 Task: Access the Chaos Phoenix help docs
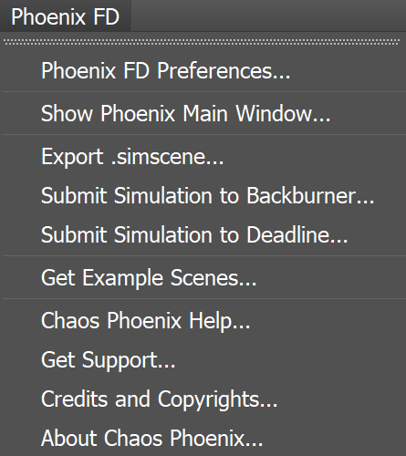(x=204, y=320)
